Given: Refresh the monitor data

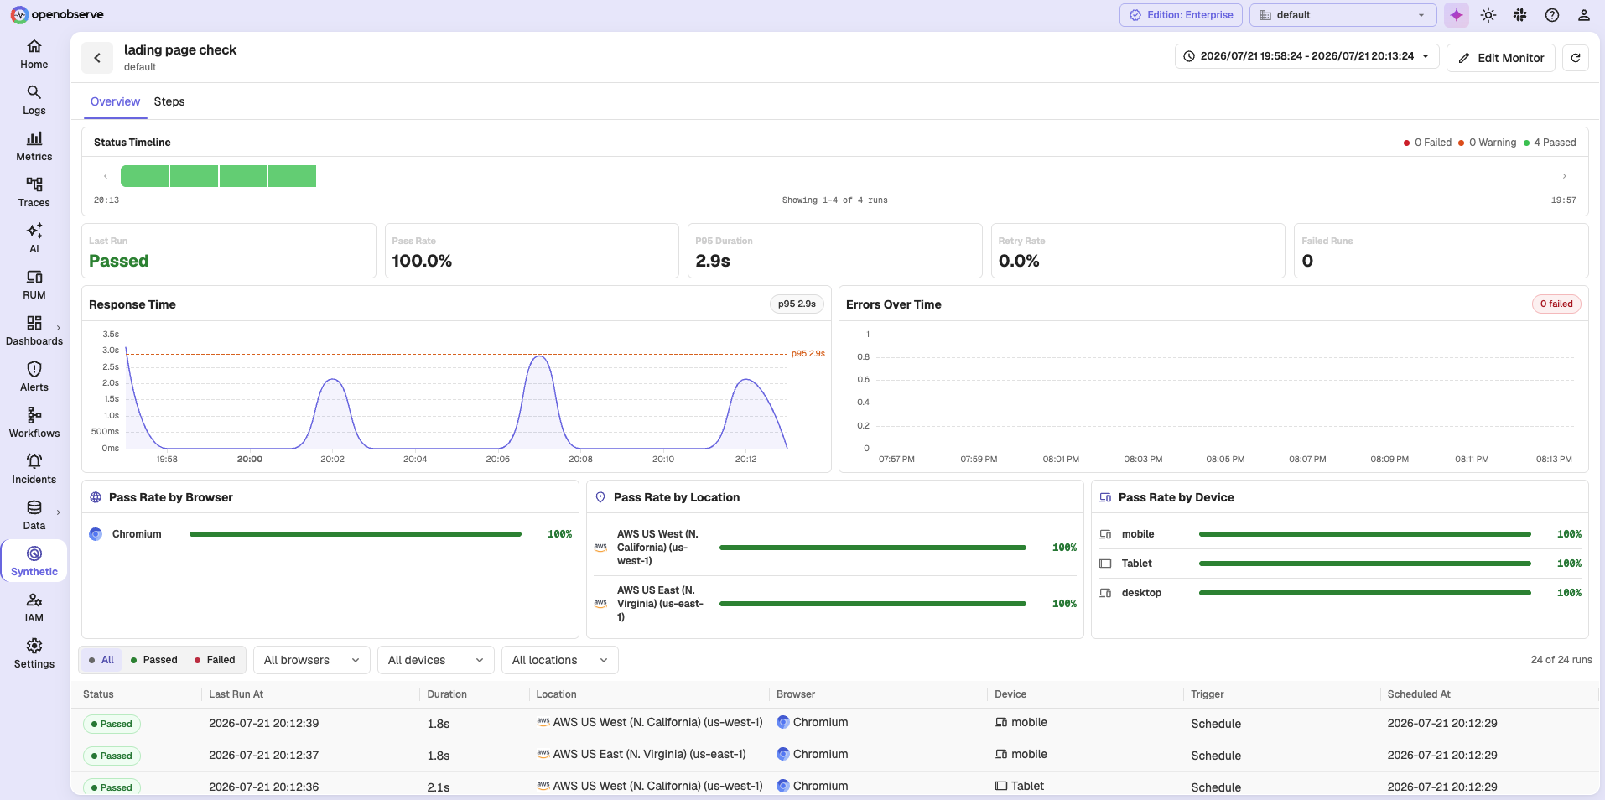Looking at the screenshot, I should (x=1576, y=58).
